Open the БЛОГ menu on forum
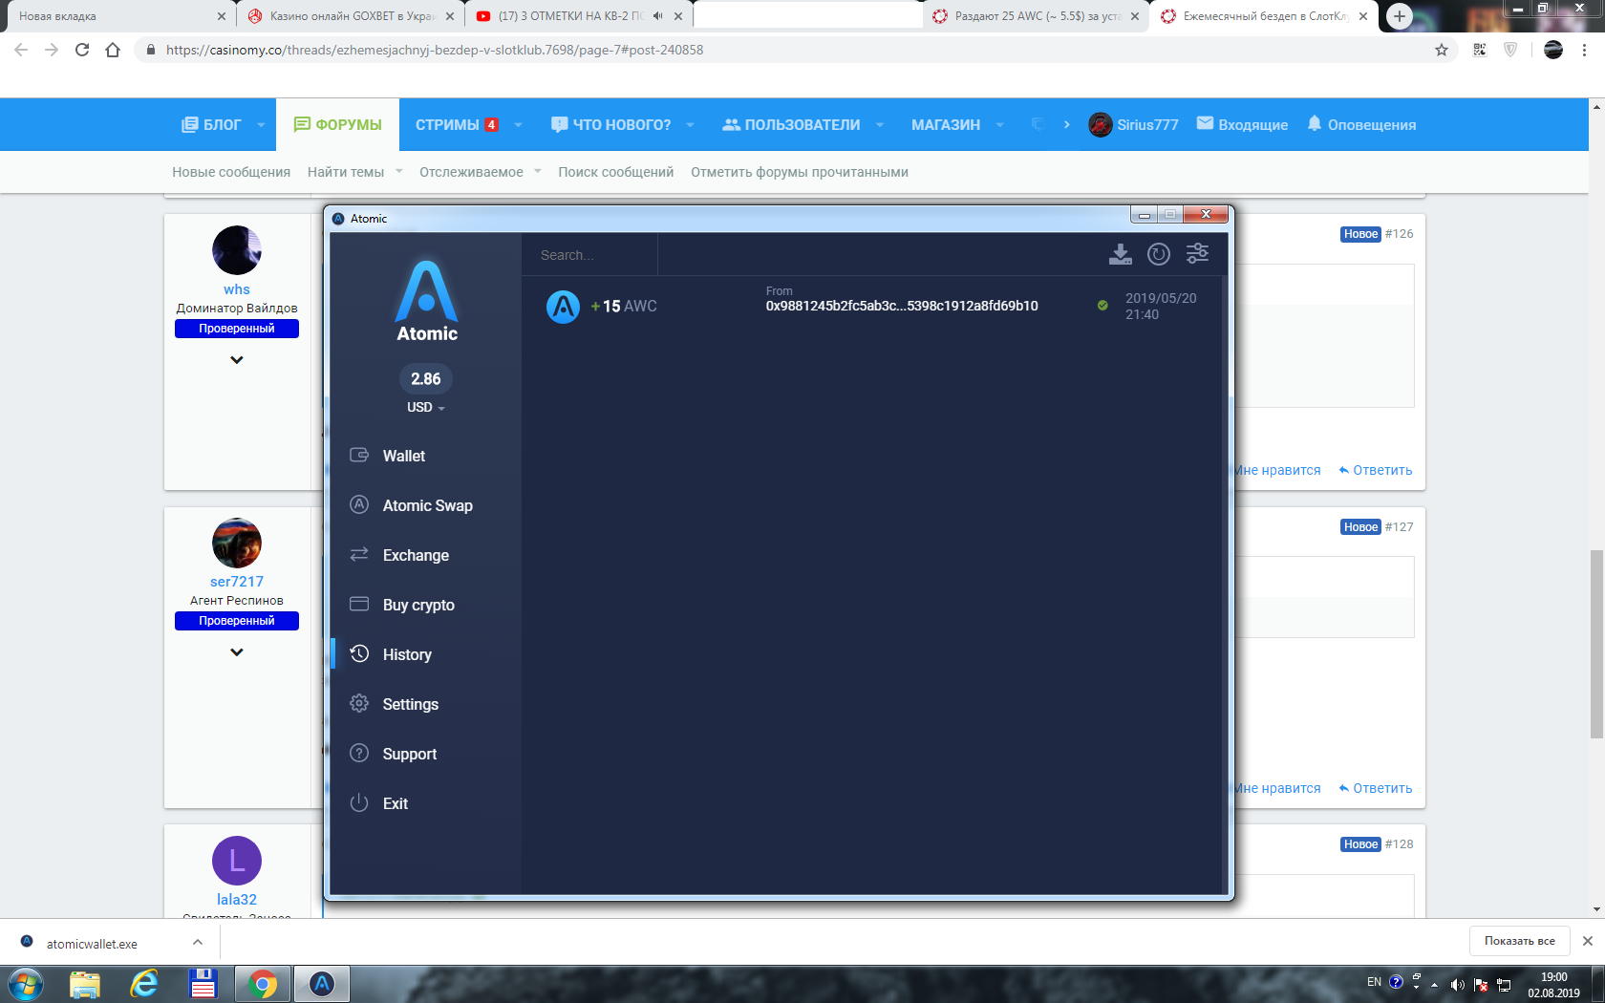 click(212, 125)
